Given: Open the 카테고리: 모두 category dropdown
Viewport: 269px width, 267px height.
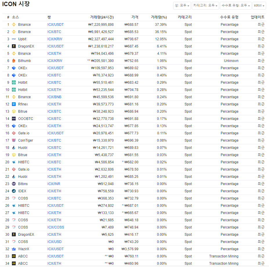Looking at the screenshot, I should (x=205, y=6).
